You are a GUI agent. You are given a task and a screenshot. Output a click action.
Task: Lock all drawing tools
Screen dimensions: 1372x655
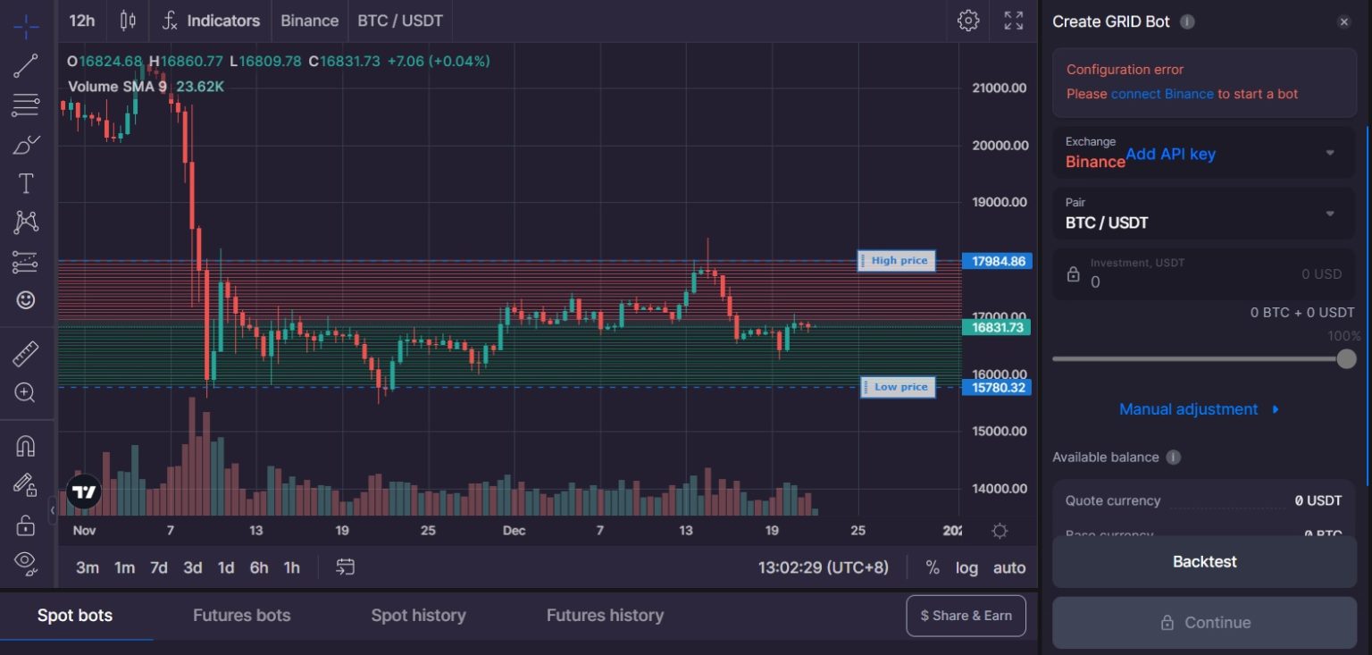(25, 525)
